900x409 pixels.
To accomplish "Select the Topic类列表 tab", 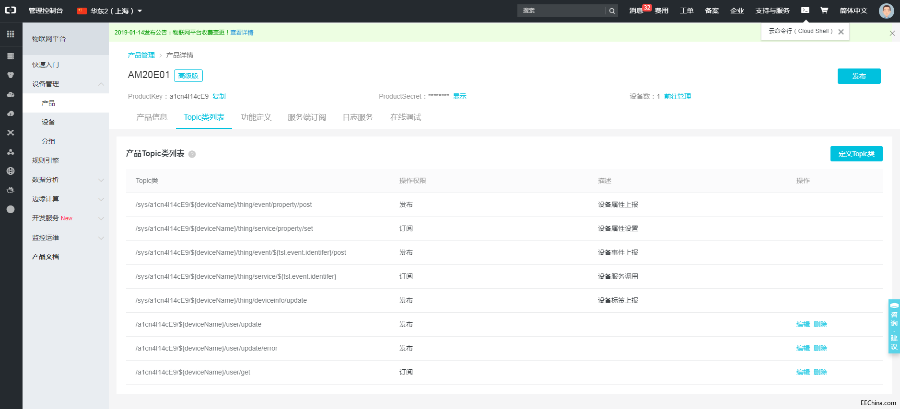I will pos(204,117).
